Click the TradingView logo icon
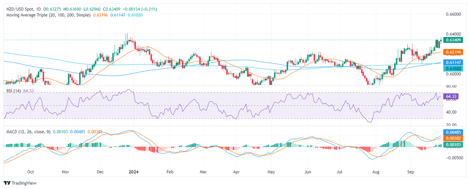This screenshot has height=189, width=470. tap(7, 183)
